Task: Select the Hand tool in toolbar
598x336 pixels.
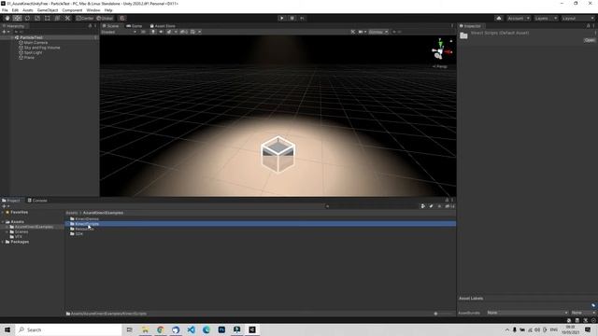Action: (7, 19)
